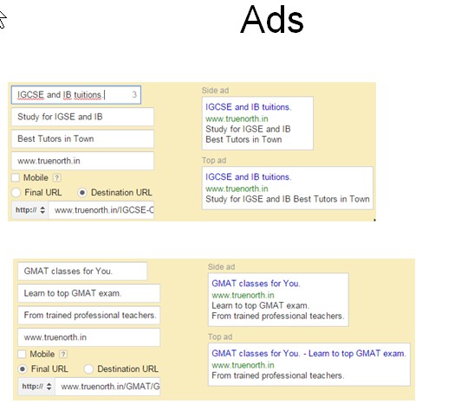Open http:// protocol dropdown for IGCSE URL

pyautogui.click(x=30, y=210)
